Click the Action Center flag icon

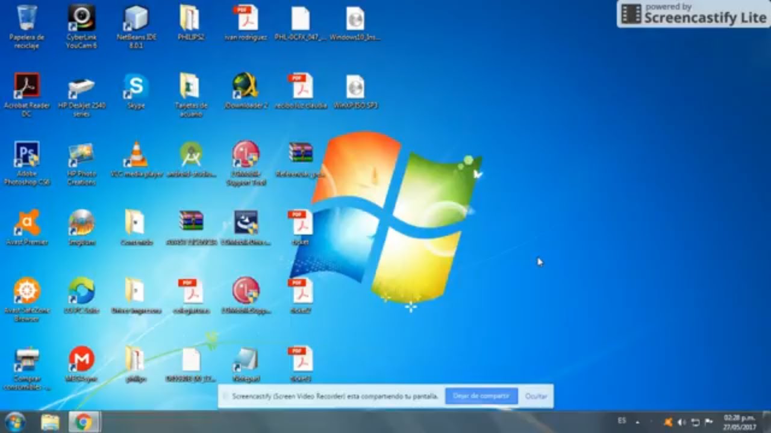click(709, 422)
